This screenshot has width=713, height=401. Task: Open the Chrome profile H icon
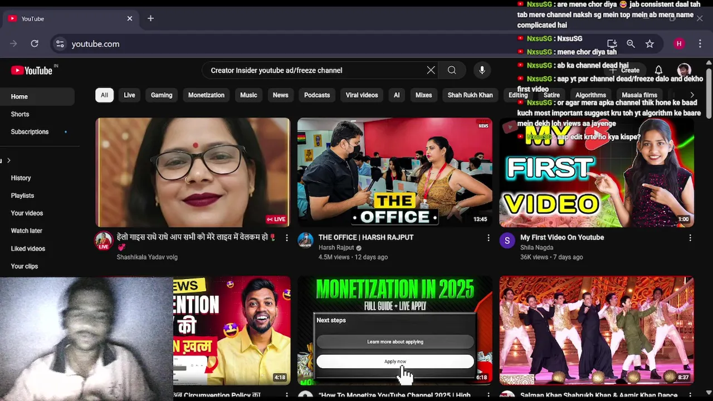pos(678,43)
